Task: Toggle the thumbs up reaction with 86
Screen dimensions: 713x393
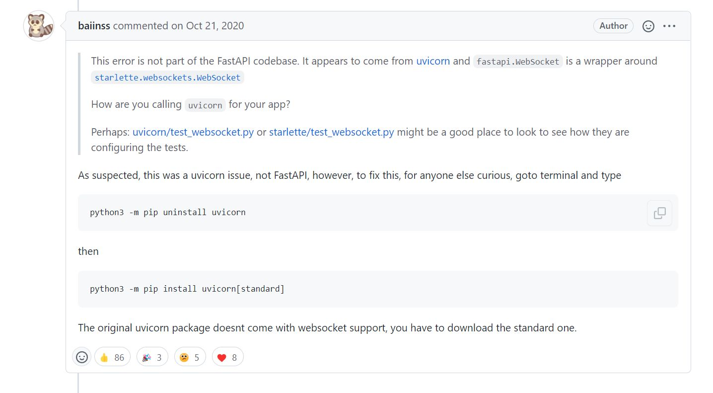Action: tap(112, 357)
